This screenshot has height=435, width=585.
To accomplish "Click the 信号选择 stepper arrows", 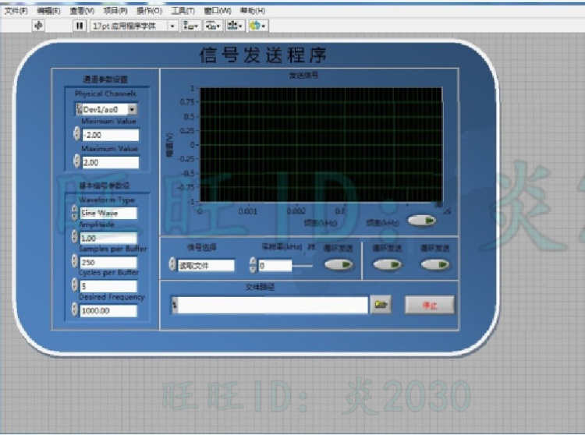I will click(x=172, y=264).
